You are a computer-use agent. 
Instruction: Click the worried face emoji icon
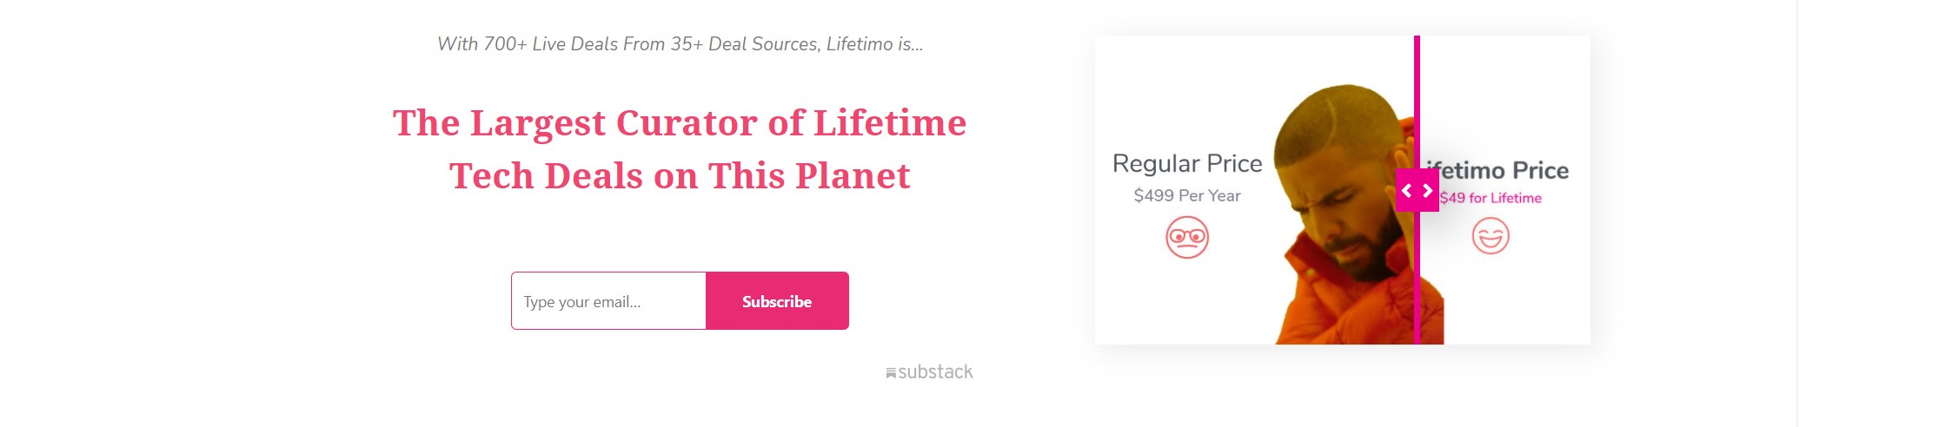[x=1187, y=237]
